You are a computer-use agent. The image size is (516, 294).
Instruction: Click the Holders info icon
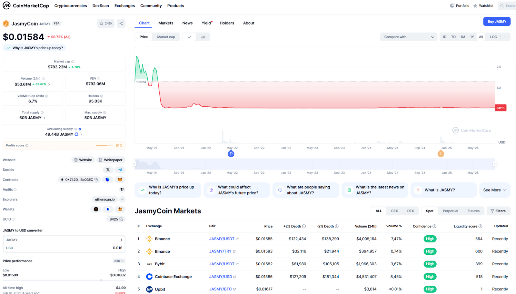(102, 96)
